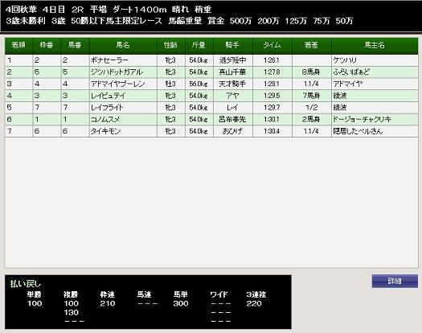Viewport: 422px width, 333px height.
Task: Click the 詳細 button
Action: click(395, 281)
